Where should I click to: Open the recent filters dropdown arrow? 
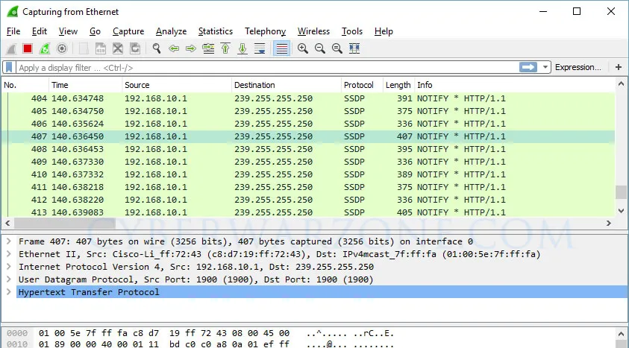pos(546,68)
